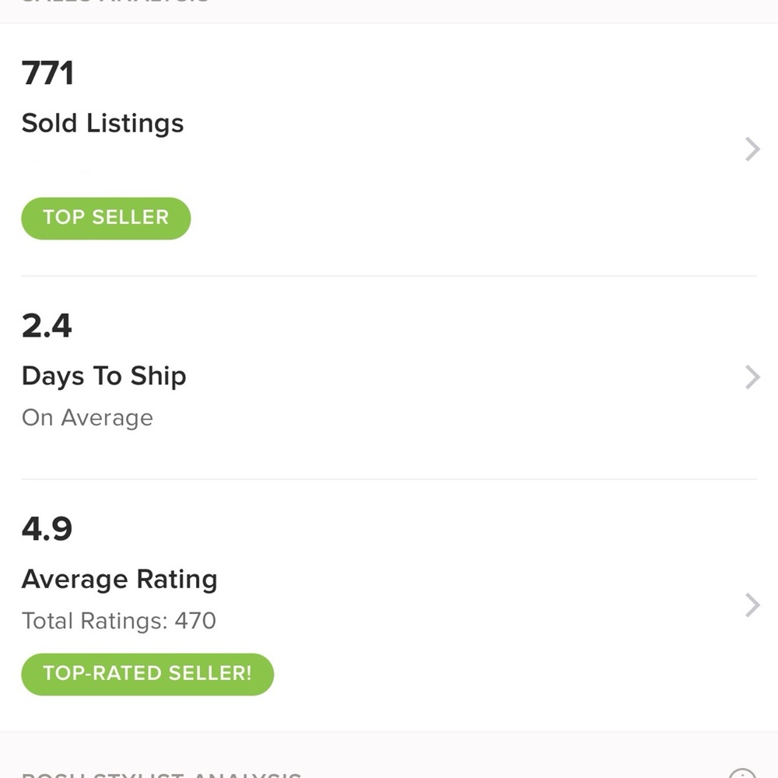Click the 4.9 average rating value

click(47, 528)
